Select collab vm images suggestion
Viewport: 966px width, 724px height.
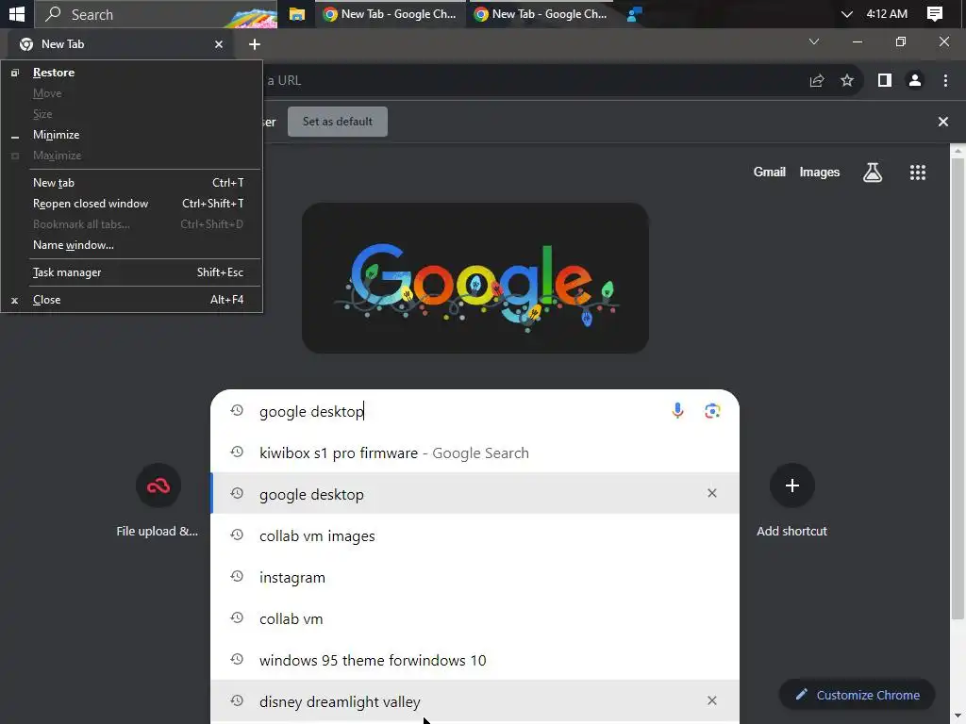[475, 535]
